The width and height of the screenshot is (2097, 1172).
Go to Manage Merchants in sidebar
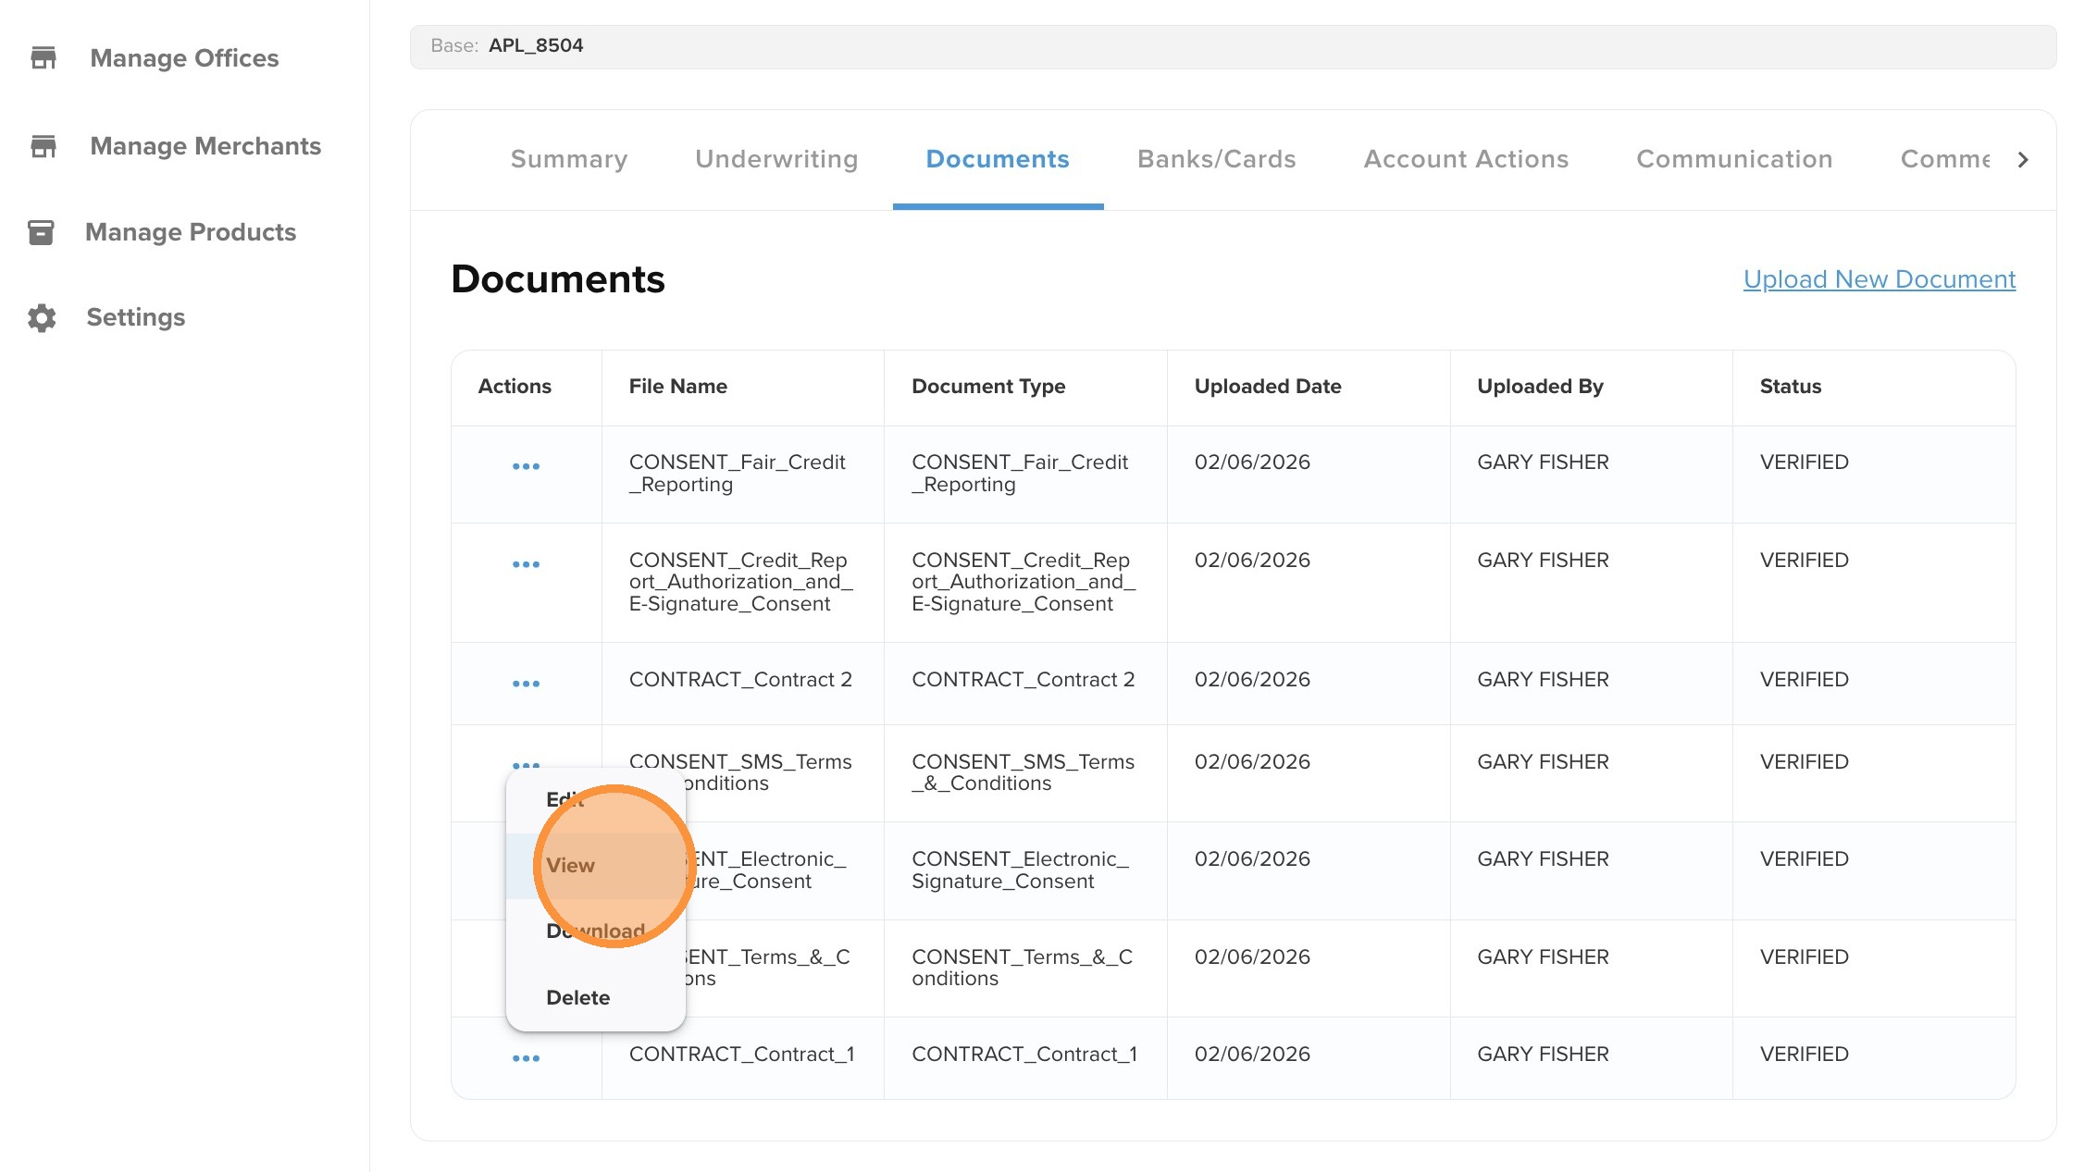205,145
